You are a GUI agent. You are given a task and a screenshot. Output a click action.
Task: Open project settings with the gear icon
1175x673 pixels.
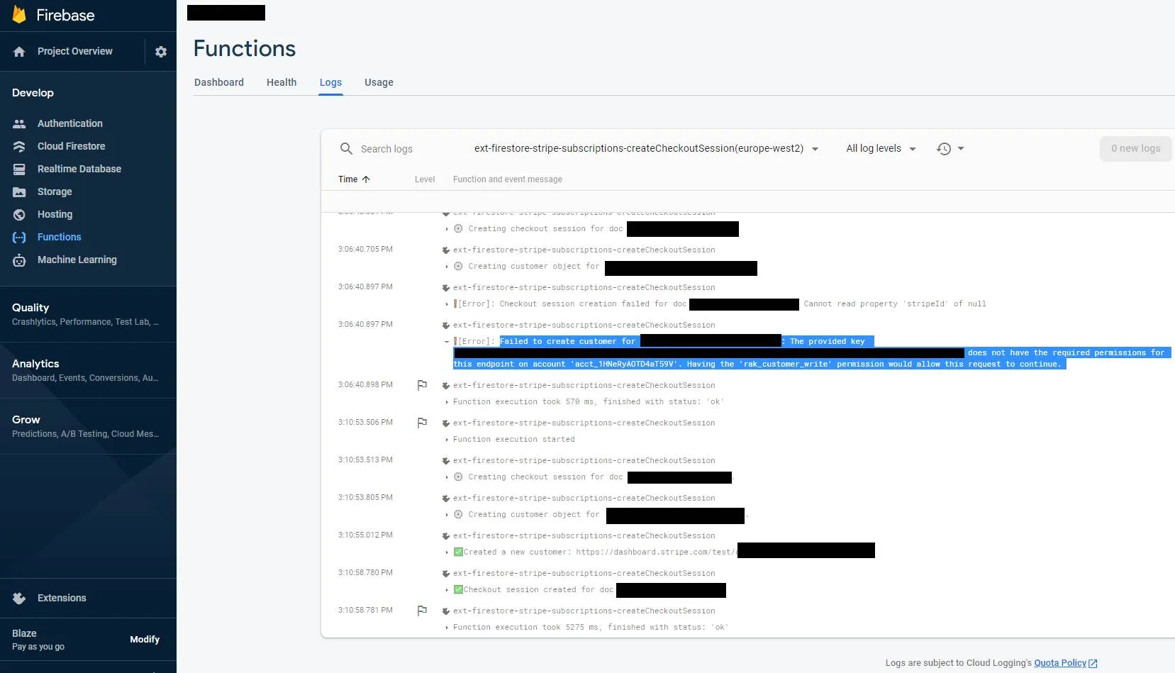pyautogui.click(x=161, y=52)
